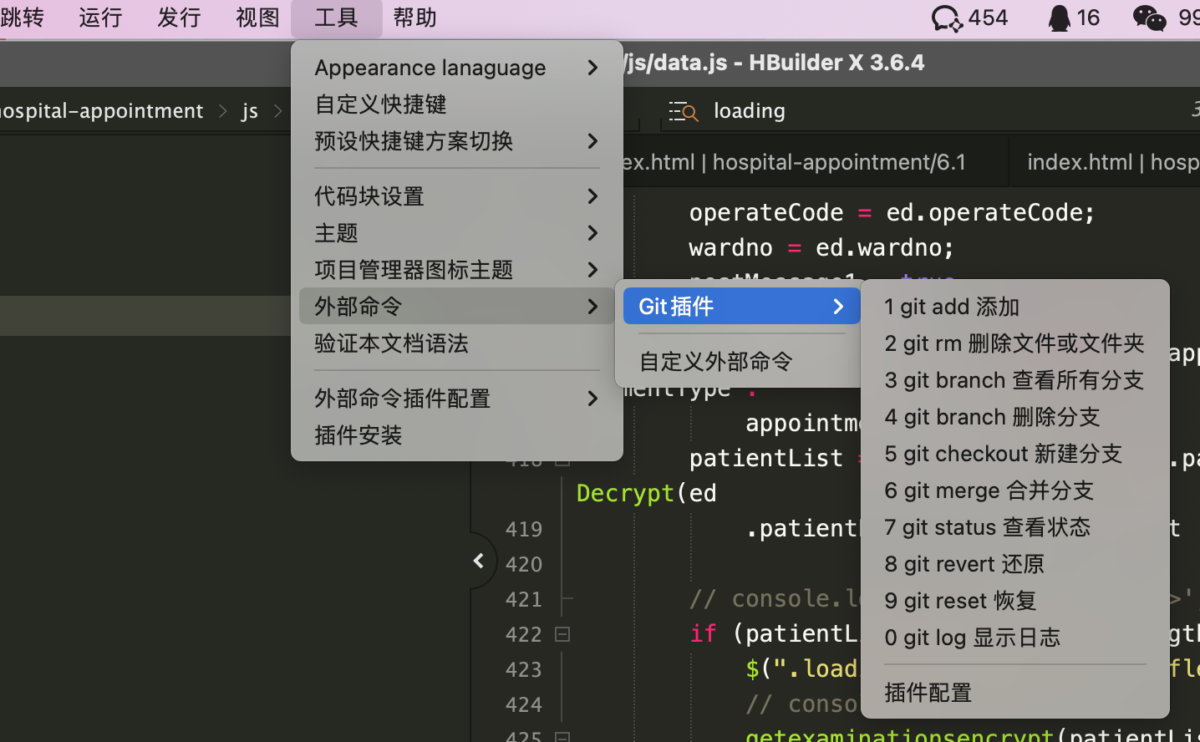The image size is (1200, 742).
Task: Run 9 git reset 恢复
Action: (1015, 601)
